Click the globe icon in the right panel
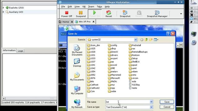The width and height of the screenshot is (198, 111). tap(193, 42)
